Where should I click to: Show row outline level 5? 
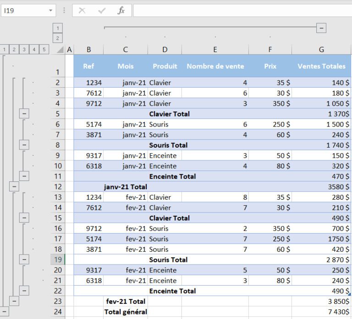(x=44, y=49)
